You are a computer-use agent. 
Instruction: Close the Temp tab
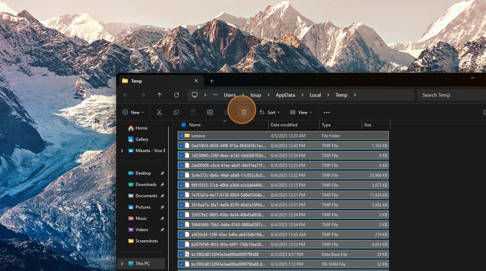click(196, 81)
